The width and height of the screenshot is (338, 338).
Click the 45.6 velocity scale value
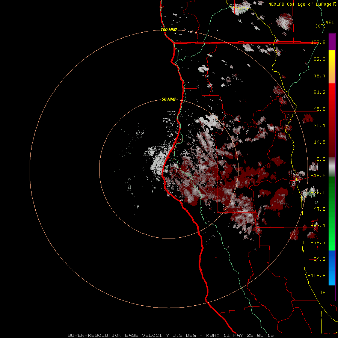[320, 109]
